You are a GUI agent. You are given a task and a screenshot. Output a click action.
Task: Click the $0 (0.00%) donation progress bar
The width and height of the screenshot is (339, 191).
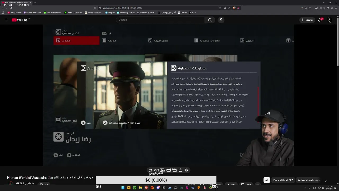156,180
